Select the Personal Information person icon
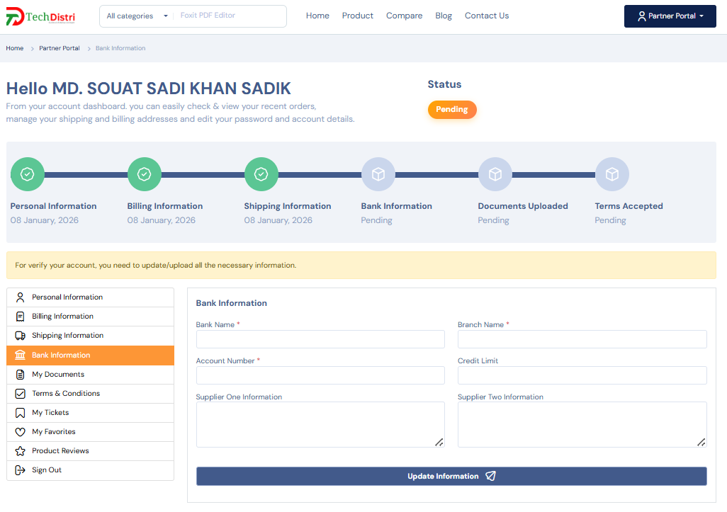The width and height of the screenshot is (727, 512). click(x=21, y=297)
